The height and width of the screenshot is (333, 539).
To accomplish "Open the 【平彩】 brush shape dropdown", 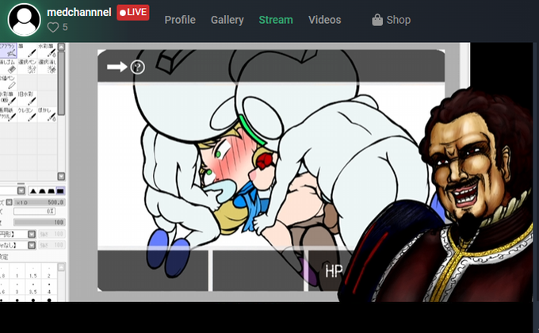I will click(x=32, y=234).
